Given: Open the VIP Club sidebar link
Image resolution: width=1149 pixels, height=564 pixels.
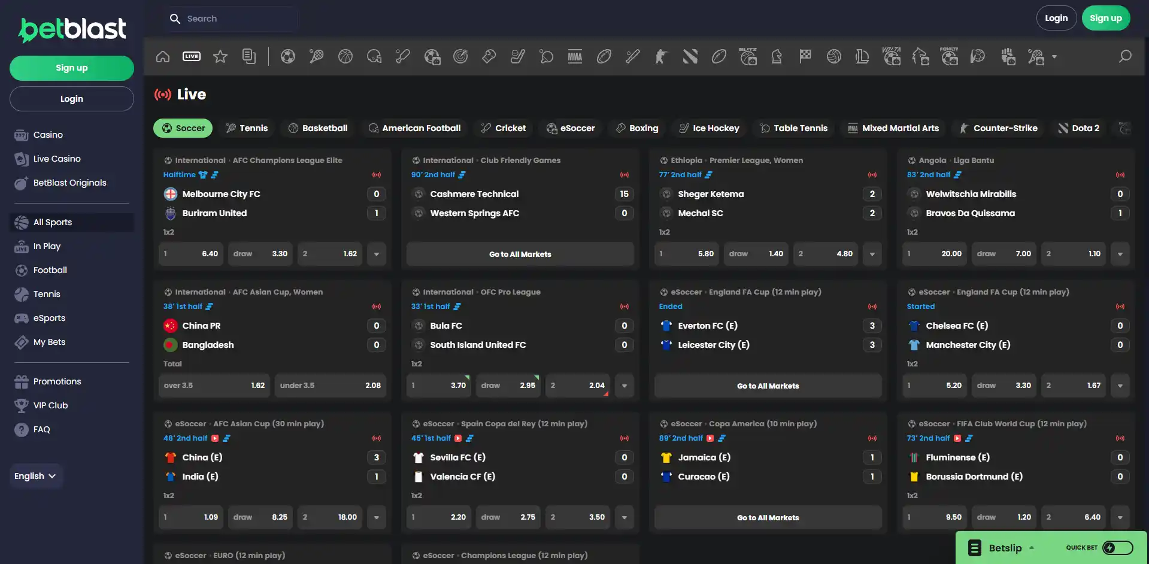Looking at the screenshot, I should [x=50, y=405].
